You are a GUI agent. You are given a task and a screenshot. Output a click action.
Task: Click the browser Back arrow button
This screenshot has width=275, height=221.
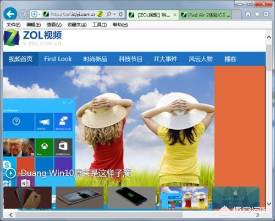[10, 14]
